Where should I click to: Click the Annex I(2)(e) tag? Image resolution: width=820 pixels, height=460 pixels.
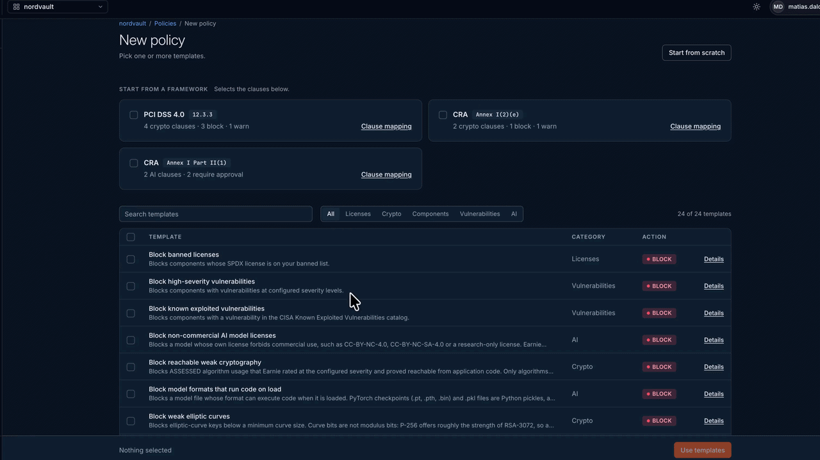pyautogui.click(x=497, y=115)
